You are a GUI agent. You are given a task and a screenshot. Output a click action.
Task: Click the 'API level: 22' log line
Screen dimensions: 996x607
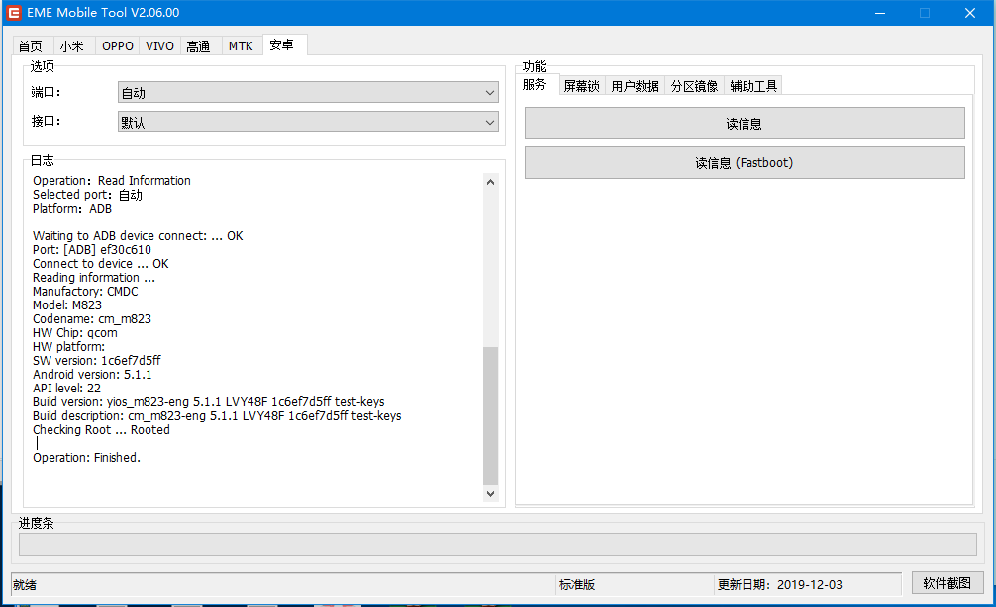pos(66,389)
